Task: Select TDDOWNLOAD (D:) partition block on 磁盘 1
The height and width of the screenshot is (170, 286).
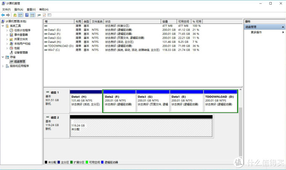Action: pyautogui.click(x=220, y=101)
